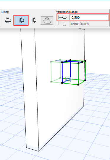
Task: Click the faded grey bottom-left node of the ghost box
Action: (x=51, y=82)
